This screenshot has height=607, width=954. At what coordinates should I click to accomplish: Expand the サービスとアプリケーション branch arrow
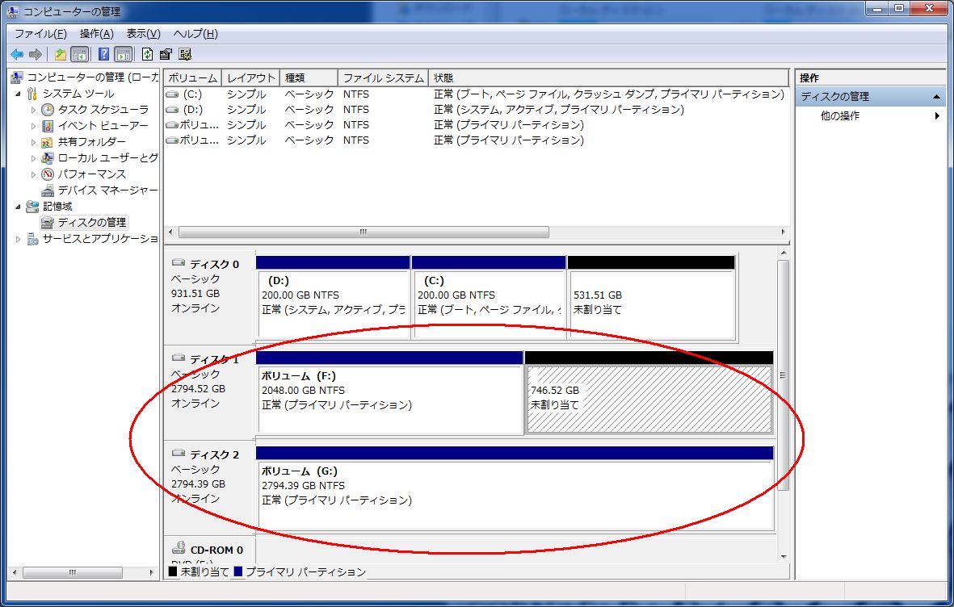(19, 239)
